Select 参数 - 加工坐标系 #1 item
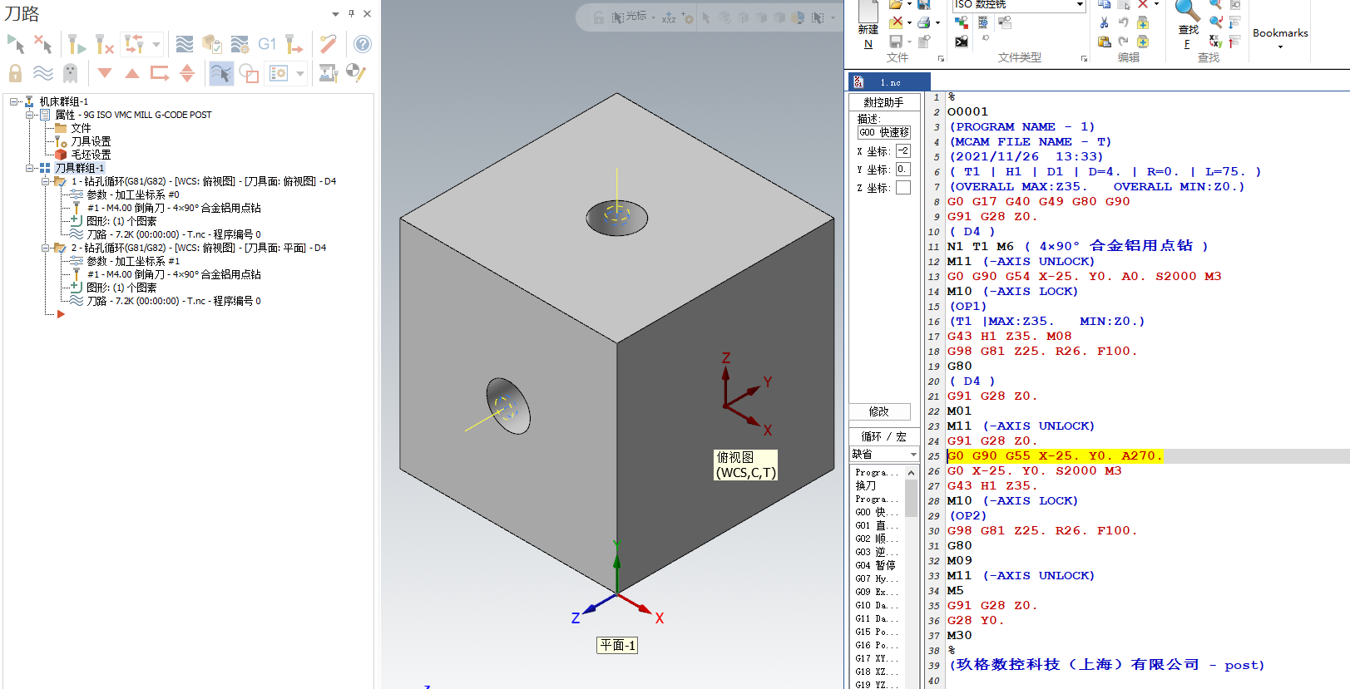The image size is (1350, 689). click(133, 261)
